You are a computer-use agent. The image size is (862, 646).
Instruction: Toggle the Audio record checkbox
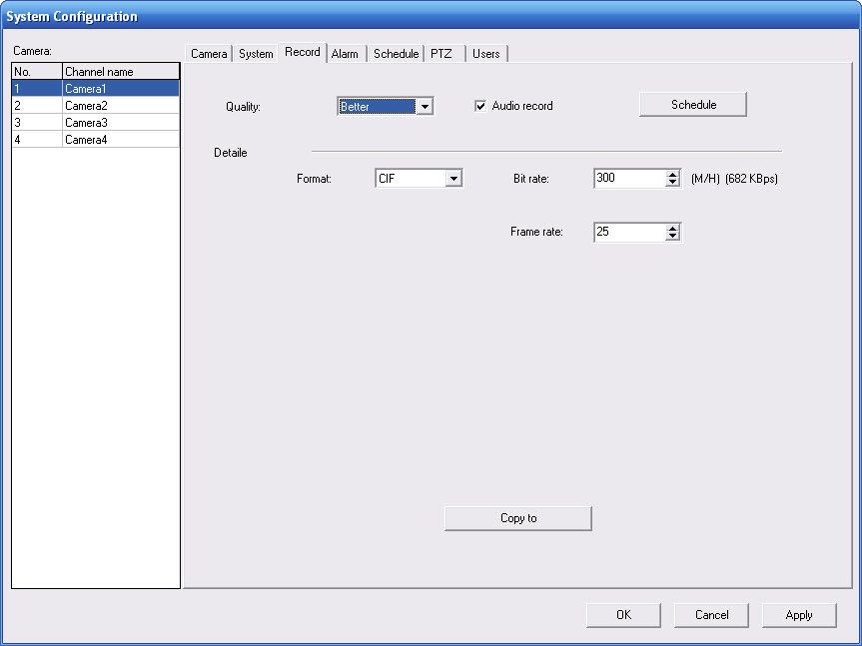[x=480, y=106]
